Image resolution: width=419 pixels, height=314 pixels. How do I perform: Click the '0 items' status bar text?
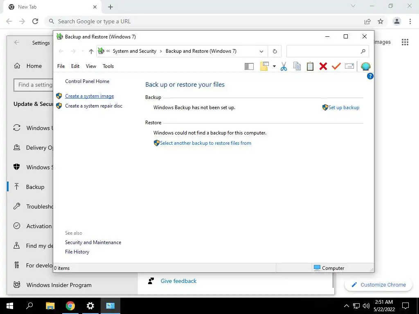[62, 268]
